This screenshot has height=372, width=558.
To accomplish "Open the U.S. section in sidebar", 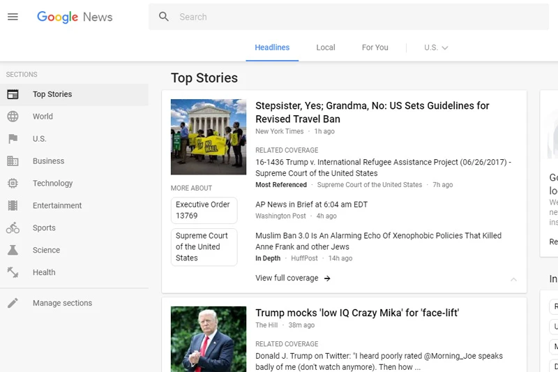I will pyautogui.click(x=75, y=139).
